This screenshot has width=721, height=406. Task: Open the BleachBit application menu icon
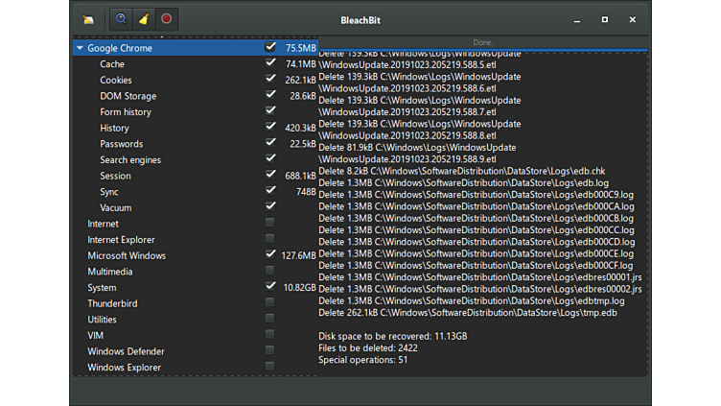point(88,19)
